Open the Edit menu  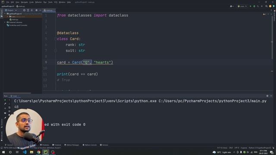coord(13,2)
